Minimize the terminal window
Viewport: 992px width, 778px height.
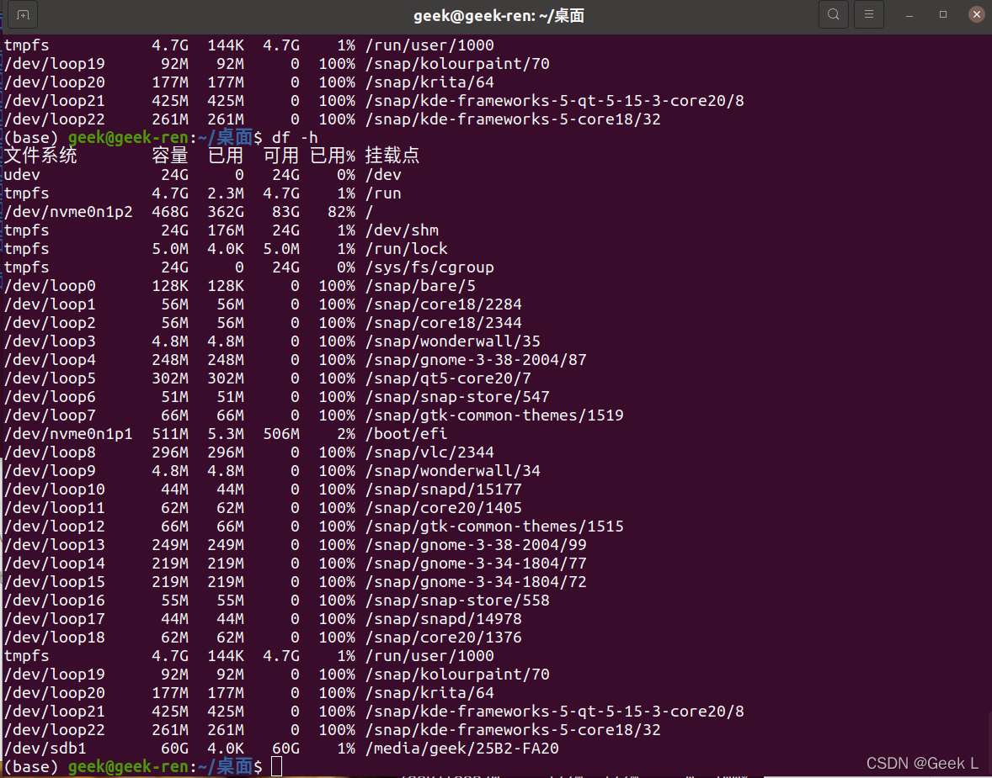[x=909, y=14]
